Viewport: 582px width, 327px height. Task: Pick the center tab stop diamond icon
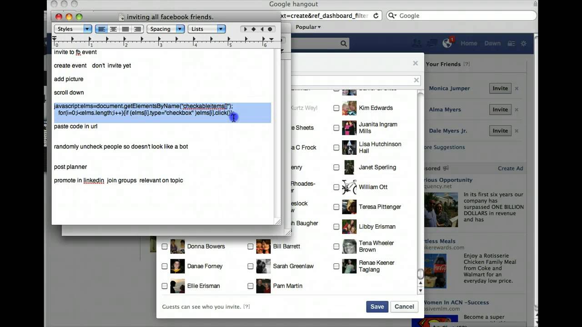point(254,29)
